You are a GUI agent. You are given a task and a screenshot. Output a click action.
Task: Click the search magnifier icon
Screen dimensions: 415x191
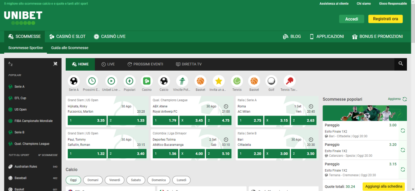click(400, 64)
